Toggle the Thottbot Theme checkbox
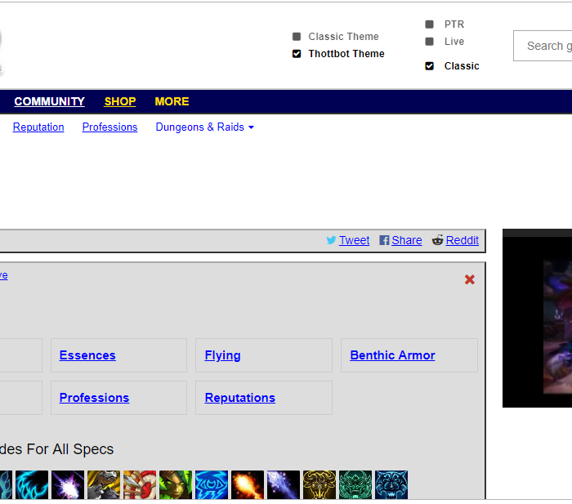572x504 pixels. pos(297,54)
